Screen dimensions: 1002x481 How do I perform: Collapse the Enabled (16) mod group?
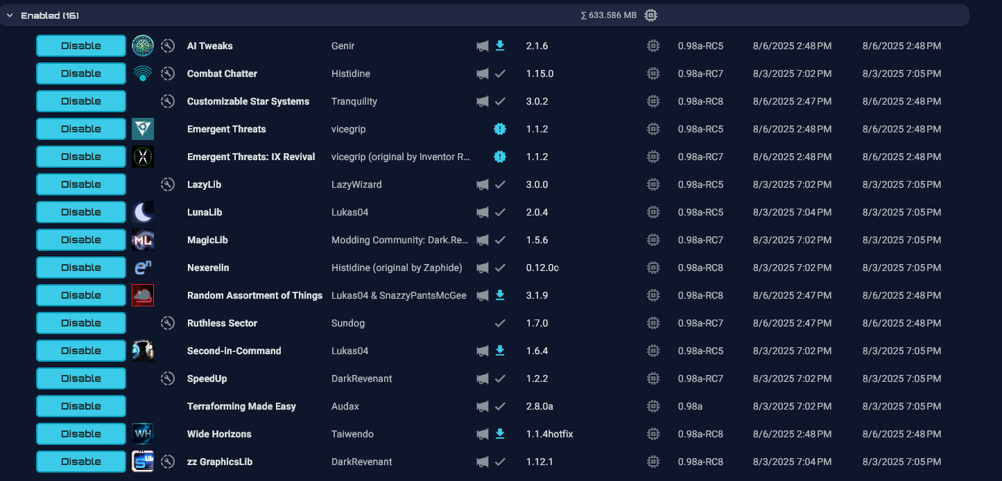click(10, 15)
